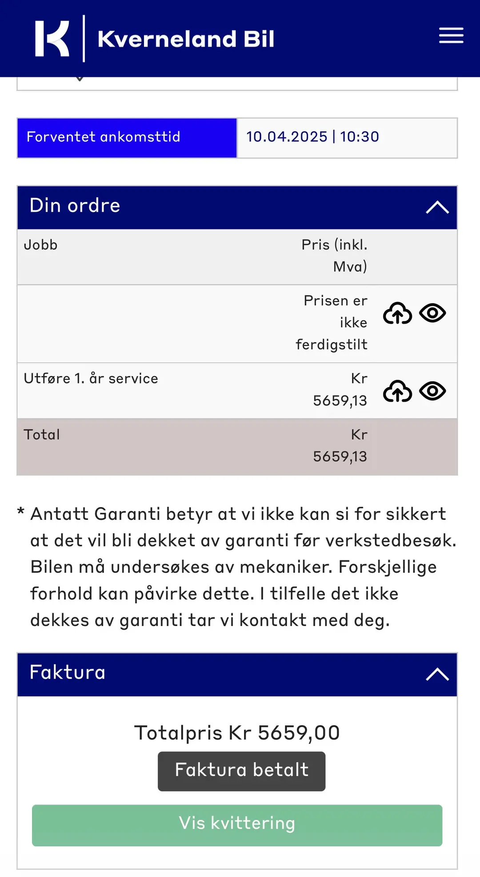Upload file for unfinished price row
This screenshot has width=480, height=877.
(x=397, y=313)
